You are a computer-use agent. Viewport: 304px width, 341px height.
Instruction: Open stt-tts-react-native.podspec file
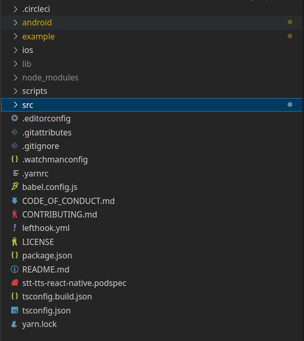(74, 283)
